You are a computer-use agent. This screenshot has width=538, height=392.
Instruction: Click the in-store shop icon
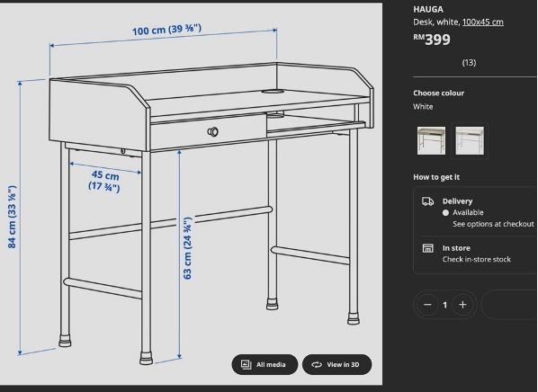click(x=428, y=248)
